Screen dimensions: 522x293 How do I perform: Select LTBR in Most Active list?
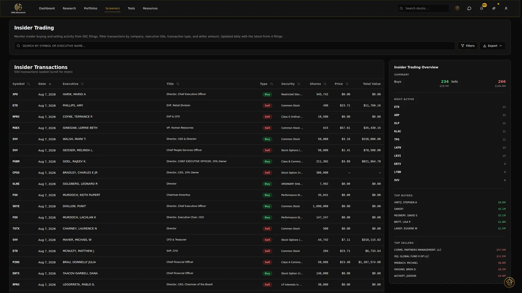[x=397, y=172]
